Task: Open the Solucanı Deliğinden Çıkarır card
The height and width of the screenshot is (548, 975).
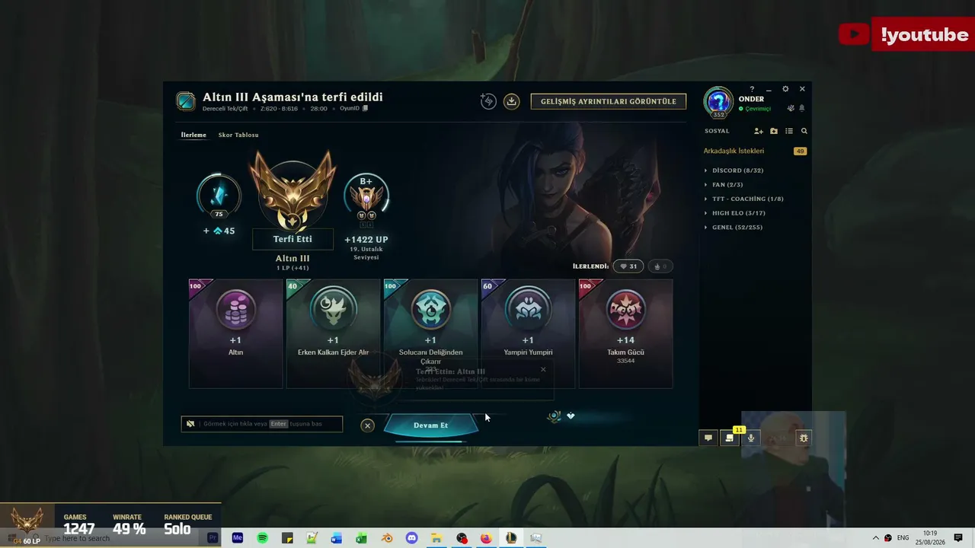Action: (x=430, y=333)
